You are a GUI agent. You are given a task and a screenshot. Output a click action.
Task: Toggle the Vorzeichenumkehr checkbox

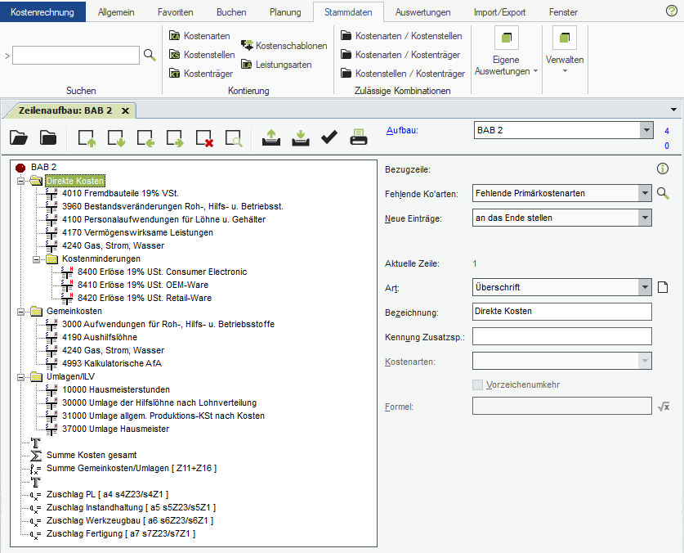click(478, 384)
